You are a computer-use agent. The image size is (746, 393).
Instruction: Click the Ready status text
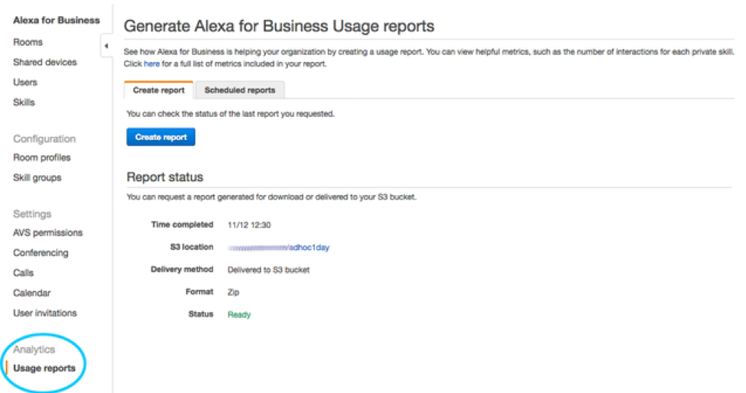point(239,314)
